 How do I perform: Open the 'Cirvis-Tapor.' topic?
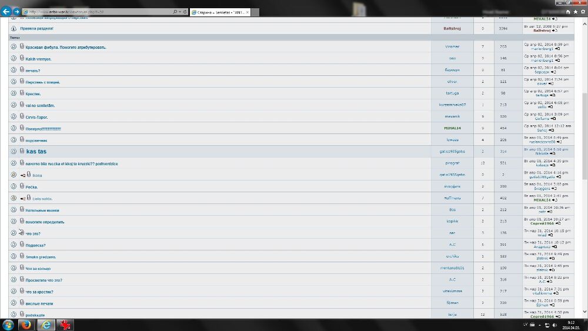36,118
